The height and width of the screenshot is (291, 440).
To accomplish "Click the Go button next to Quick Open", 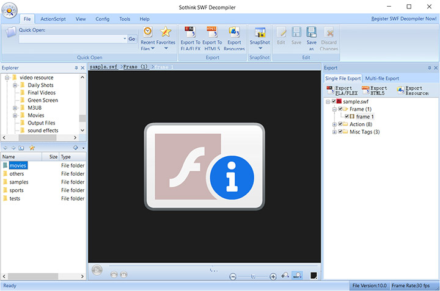I will [132, 39].
